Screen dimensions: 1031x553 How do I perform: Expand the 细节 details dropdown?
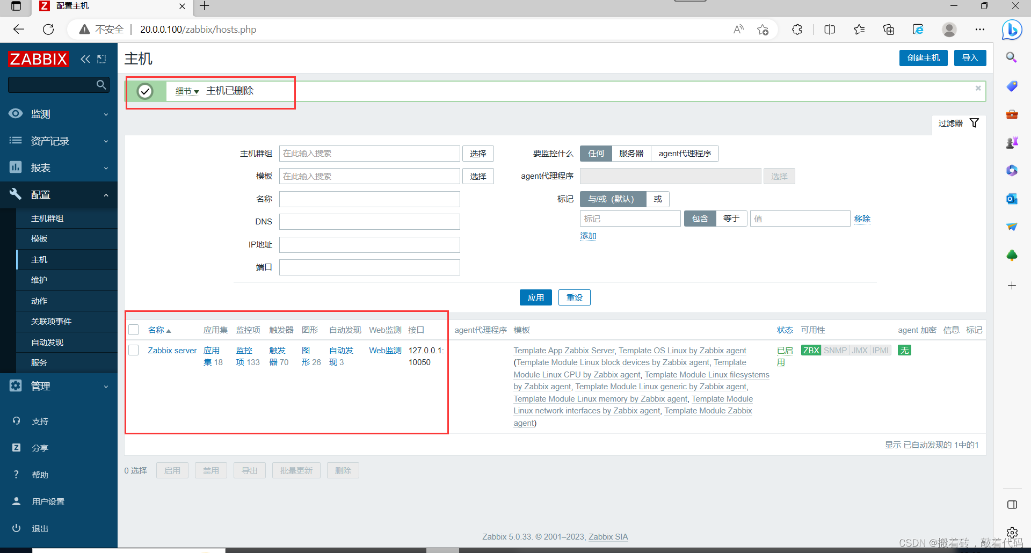(x=187, y=91)
